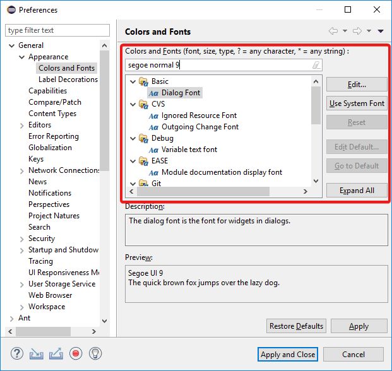This screenshot has height=371, width=392.
Task: Expand the Ant tree node
Action: [11, 319]
